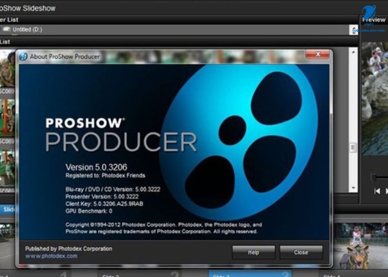Image resolution: width=388 pixels, height=277 pixels.
Task: Click the Close button in About dialog
Action: [301, 252]
